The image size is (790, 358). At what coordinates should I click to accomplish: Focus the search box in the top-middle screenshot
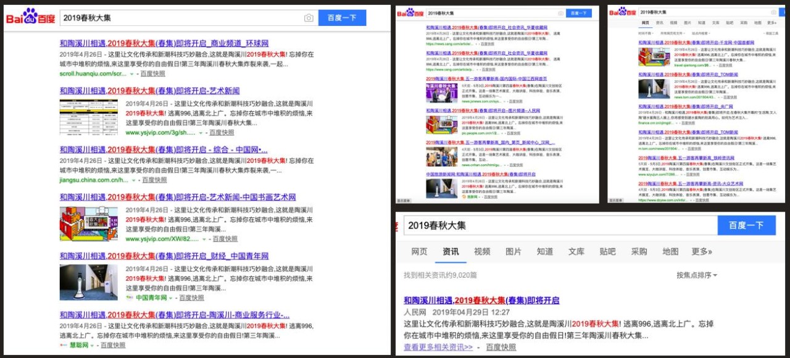click(496, 13)
